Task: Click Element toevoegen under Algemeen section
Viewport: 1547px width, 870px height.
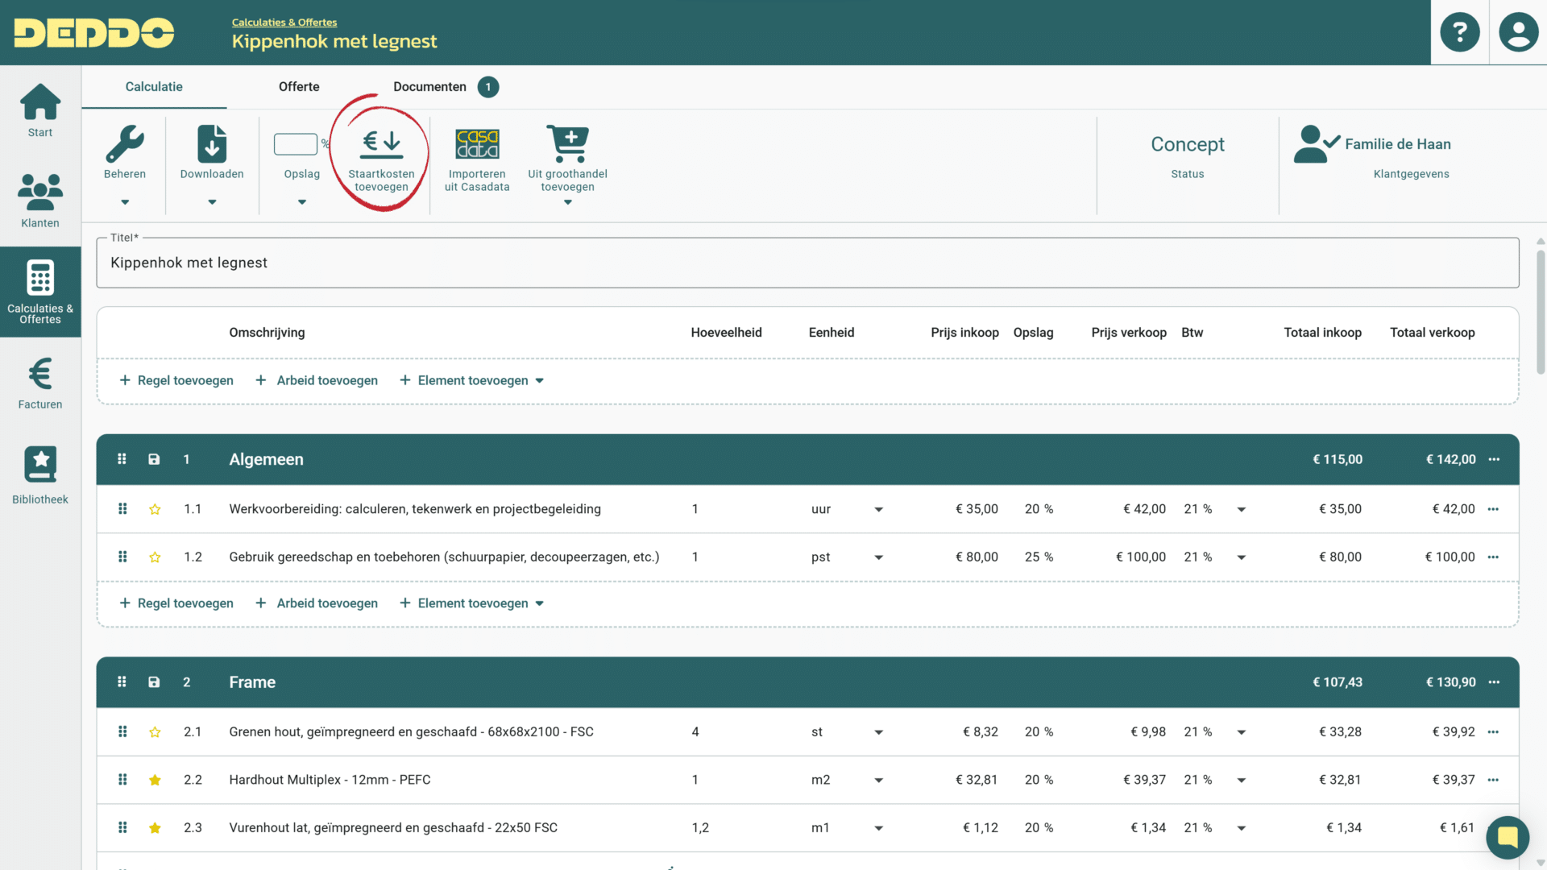Action: [x=472, y=603]
